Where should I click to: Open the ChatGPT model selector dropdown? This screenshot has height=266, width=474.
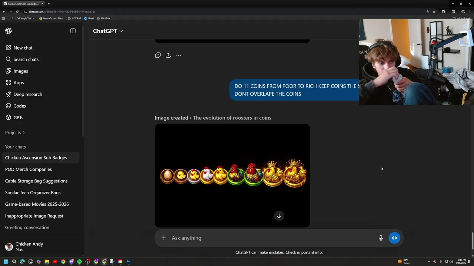(x=108, y=31)
